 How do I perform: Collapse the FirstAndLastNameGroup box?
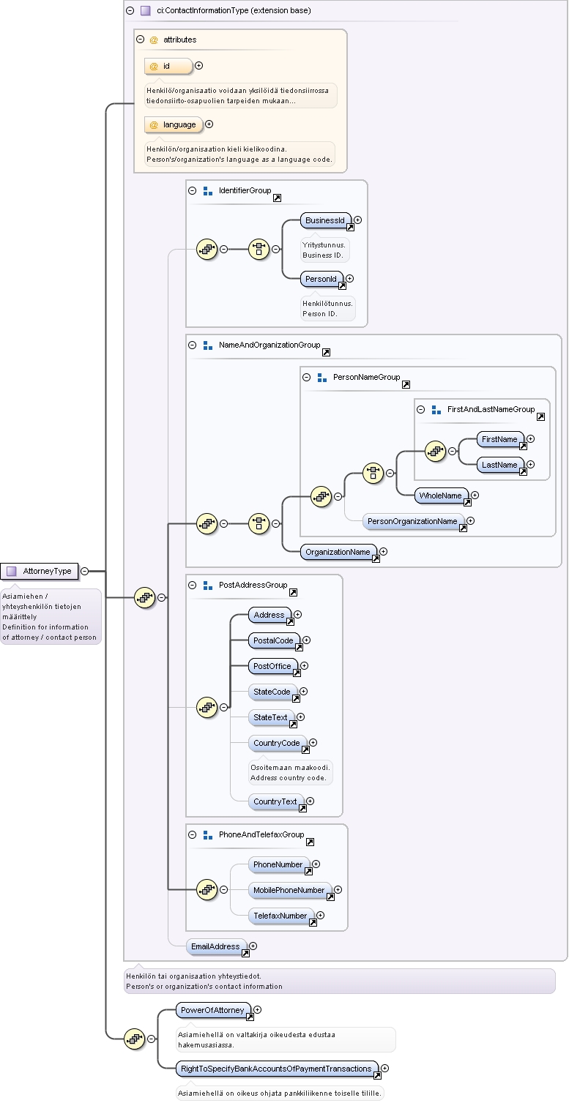pos(421,409)
